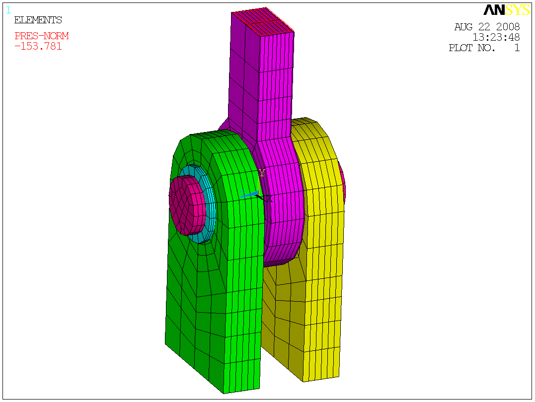
Task: Click the PLOT NO. 1 label
Action: click(x=484, y=47)
